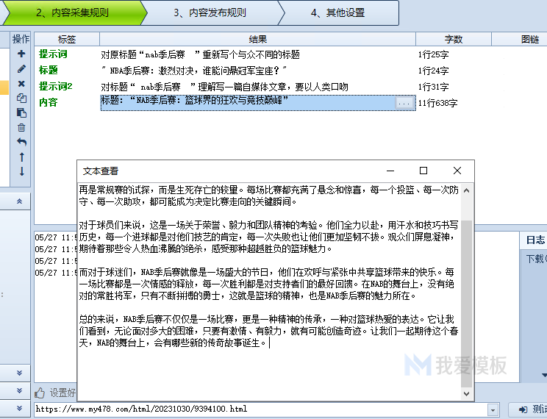Click the 标签 column header
547x419 pixels.
[x=67, y=39]
